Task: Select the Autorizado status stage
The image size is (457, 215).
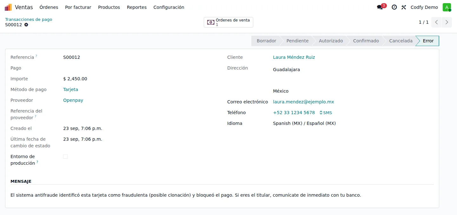Action: click(x=331, y=41)
